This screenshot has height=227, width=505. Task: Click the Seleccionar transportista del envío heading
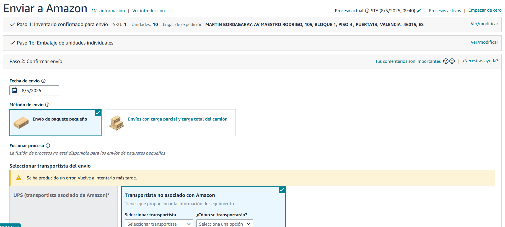click(50, 166)
